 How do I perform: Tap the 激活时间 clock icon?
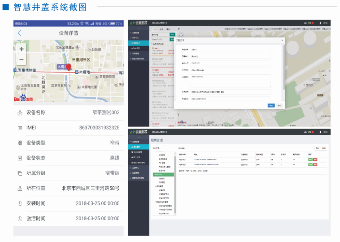pyautogui.click(x=20, y=218)
